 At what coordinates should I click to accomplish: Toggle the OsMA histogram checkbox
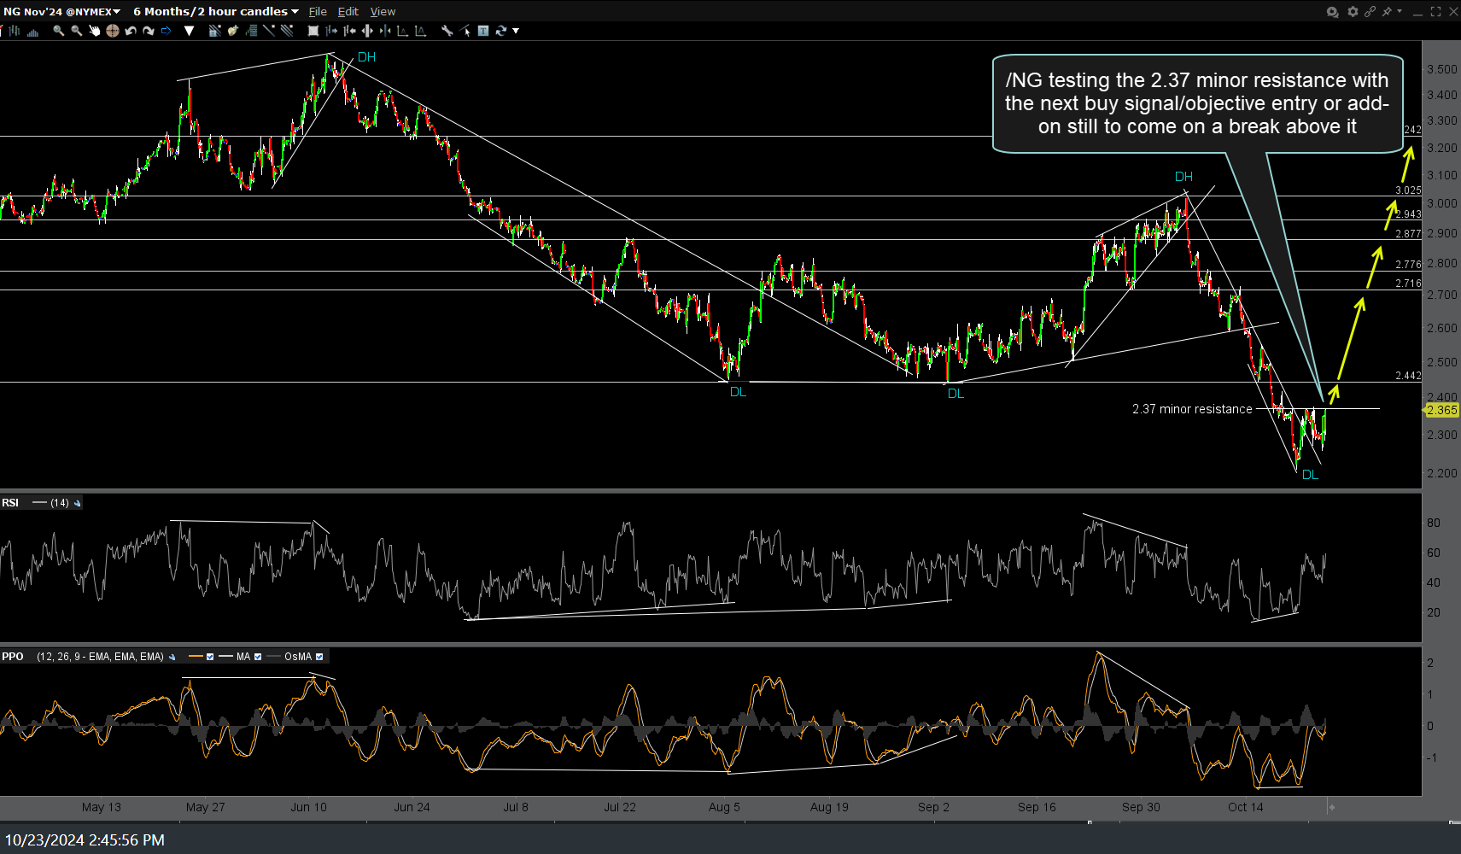319,657
